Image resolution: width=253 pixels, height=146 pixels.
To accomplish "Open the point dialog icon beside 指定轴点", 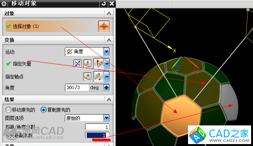I will [x=88, y=77].
